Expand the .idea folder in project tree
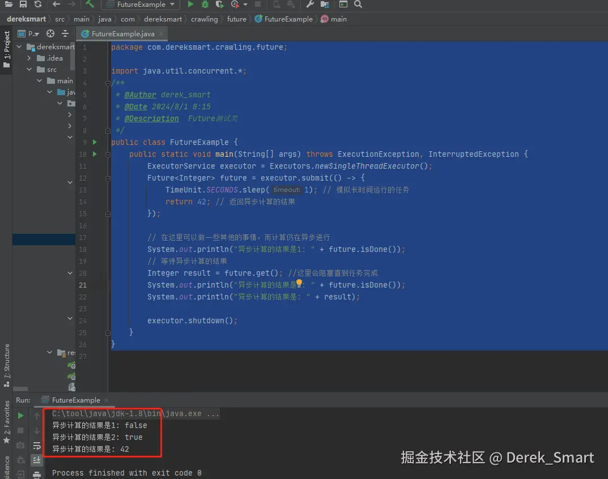The image size is (608, 479). (29, 58)
